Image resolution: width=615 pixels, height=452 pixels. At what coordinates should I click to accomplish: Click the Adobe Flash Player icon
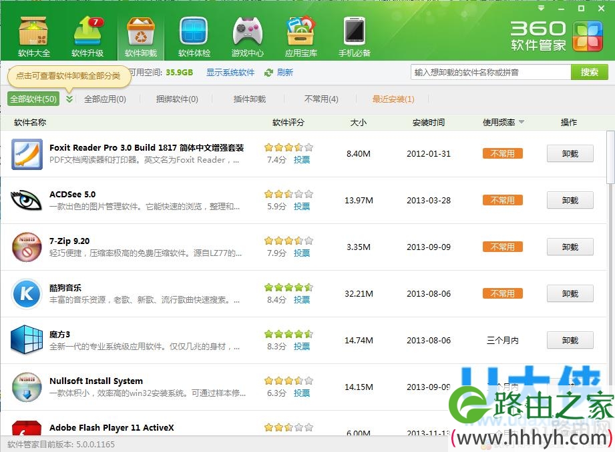[x=26, y=428]
